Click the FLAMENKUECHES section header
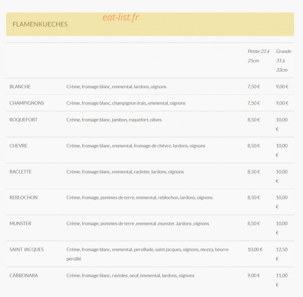Screen dimensions: 303x297 (x=40, y=24)
